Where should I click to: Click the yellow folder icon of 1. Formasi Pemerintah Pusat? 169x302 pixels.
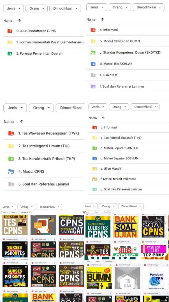click(10, 42)
